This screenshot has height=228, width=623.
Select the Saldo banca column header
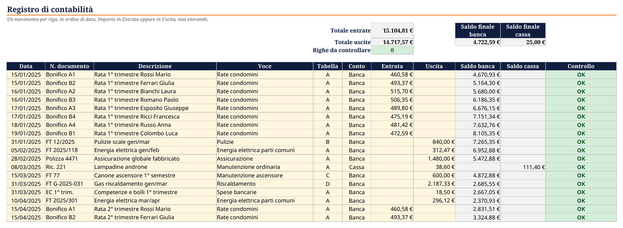(x=478, y=66)
